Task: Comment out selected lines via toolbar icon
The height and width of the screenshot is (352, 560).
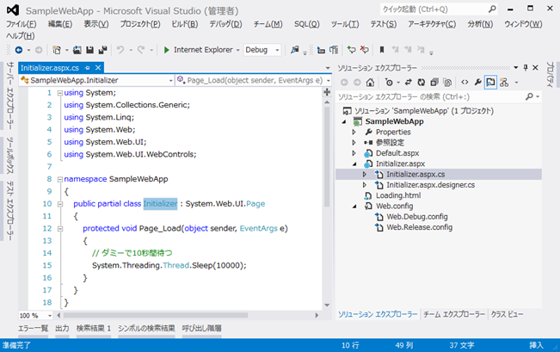Action: [x=352, y=50]
